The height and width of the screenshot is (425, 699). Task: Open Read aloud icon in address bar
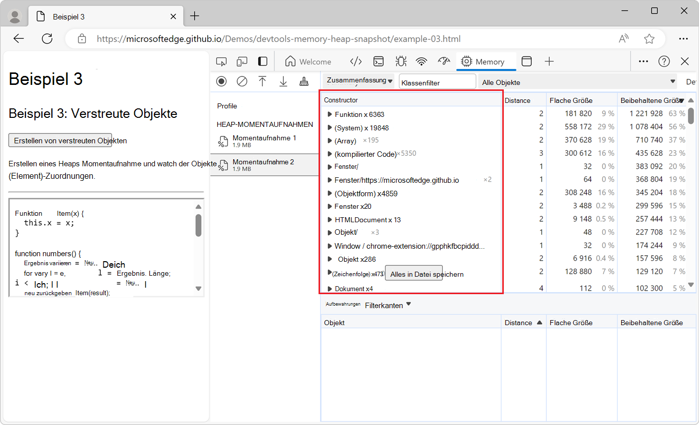tap(624, 38)
